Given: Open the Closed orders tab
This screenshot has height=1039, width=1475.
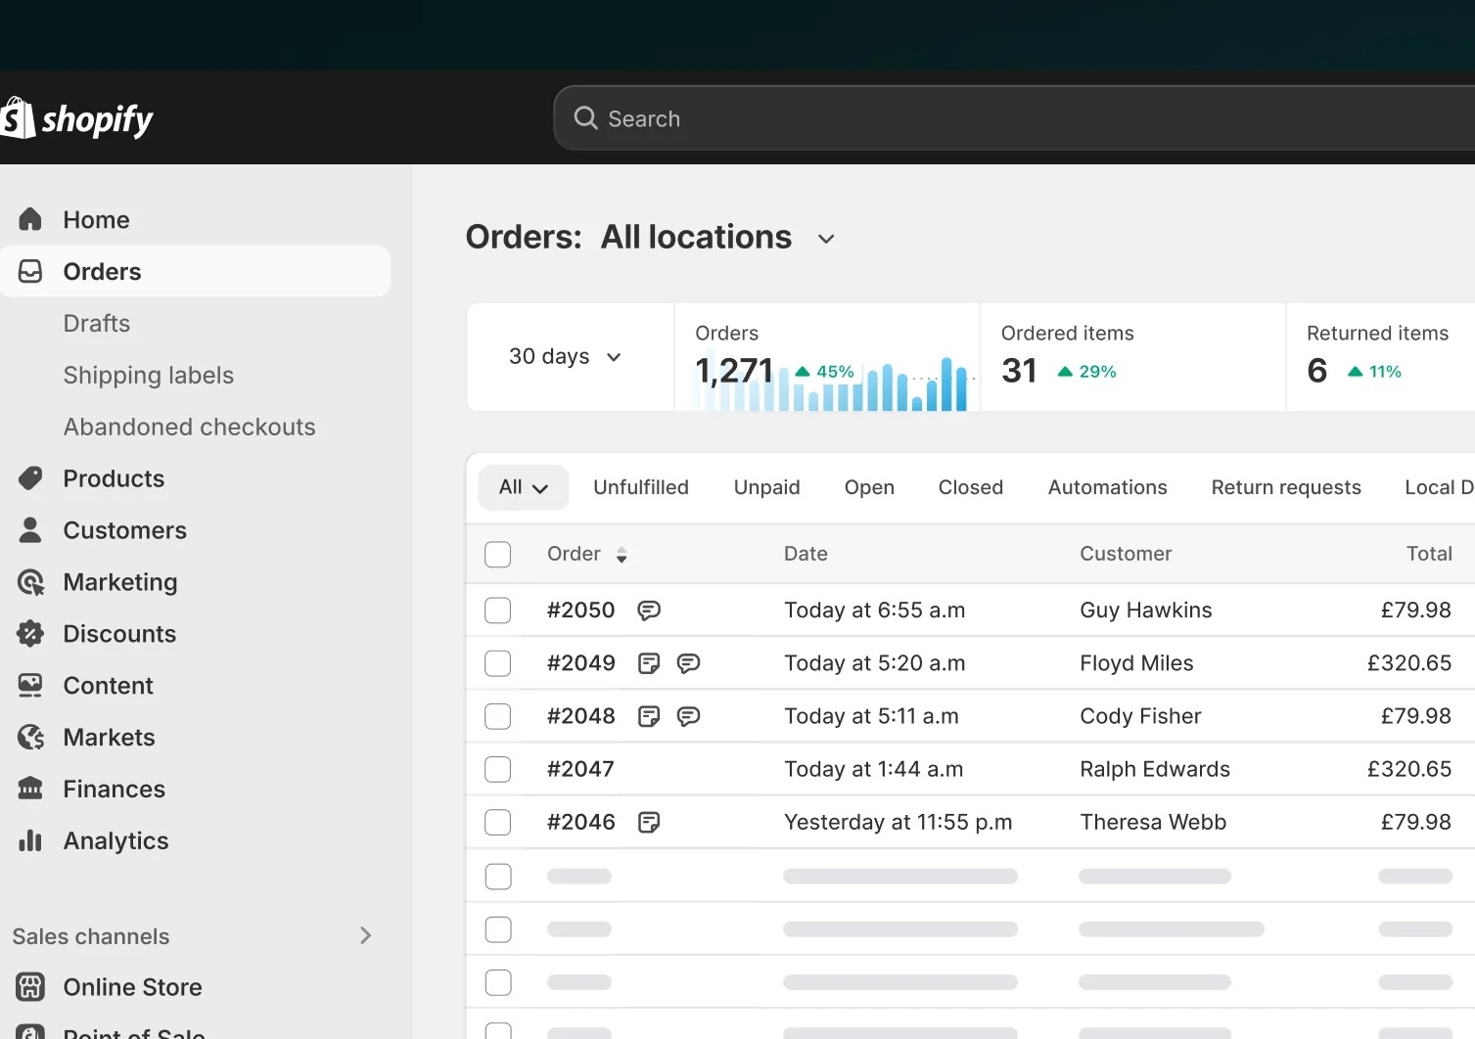Looking at the screenshot, I should point(970,486).
